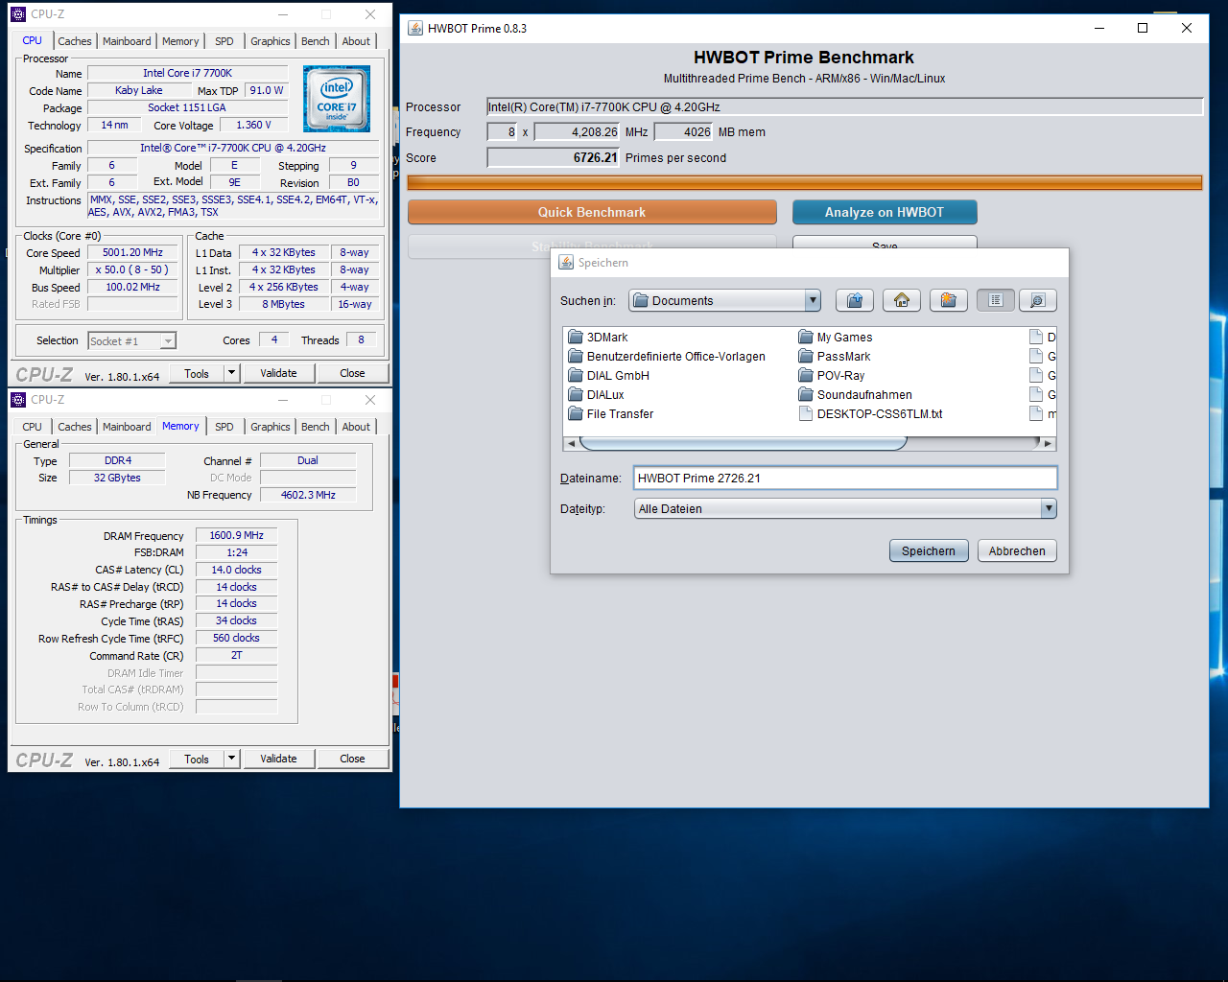Open Bench tab in upper CPU-Z window
Image resolution: width=1228 pixels, height=982 pixels.
[x=316, y=41]
